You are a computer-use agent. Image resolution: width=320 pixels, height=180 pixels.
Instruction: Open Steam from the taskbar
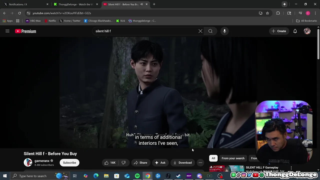(178, 176)
